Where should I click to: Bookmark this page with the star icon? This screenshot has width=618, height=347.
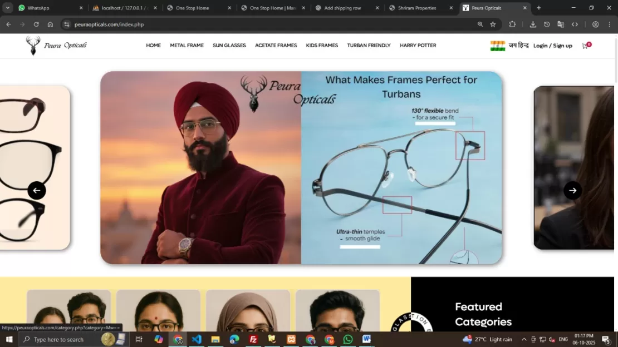tap(493, 24)
